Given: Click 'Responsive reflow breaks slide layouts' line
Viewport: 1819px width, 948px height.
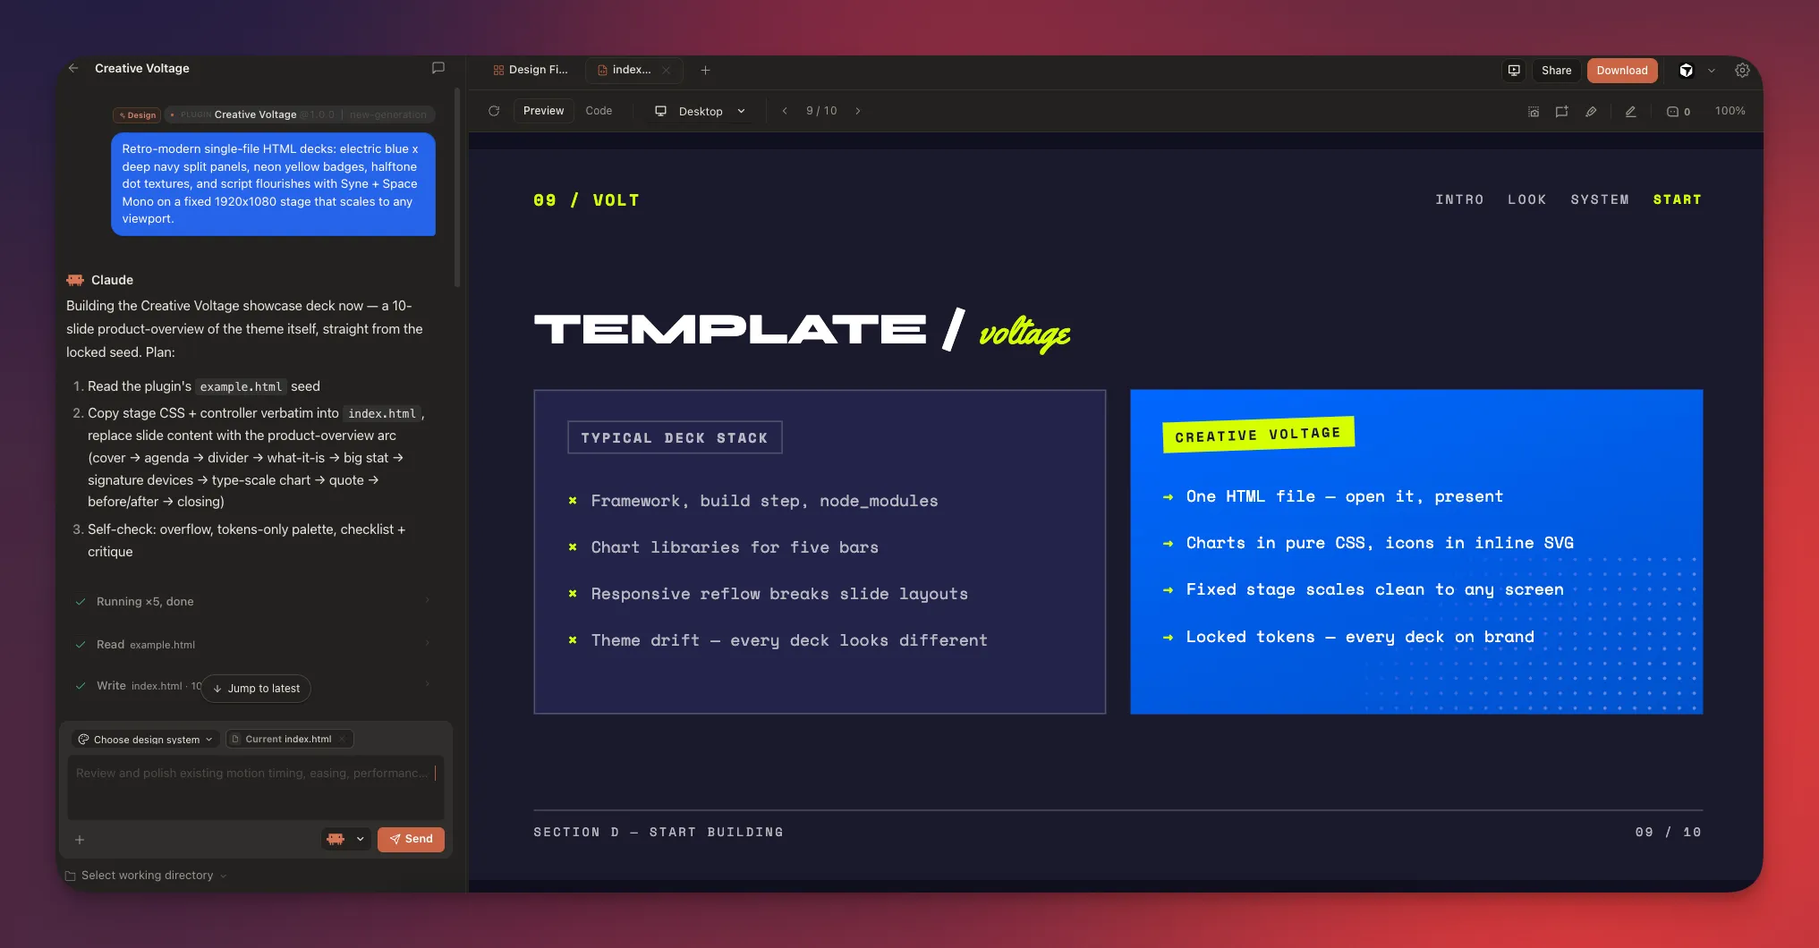Looking at the screenshot, I should [779, 594].
